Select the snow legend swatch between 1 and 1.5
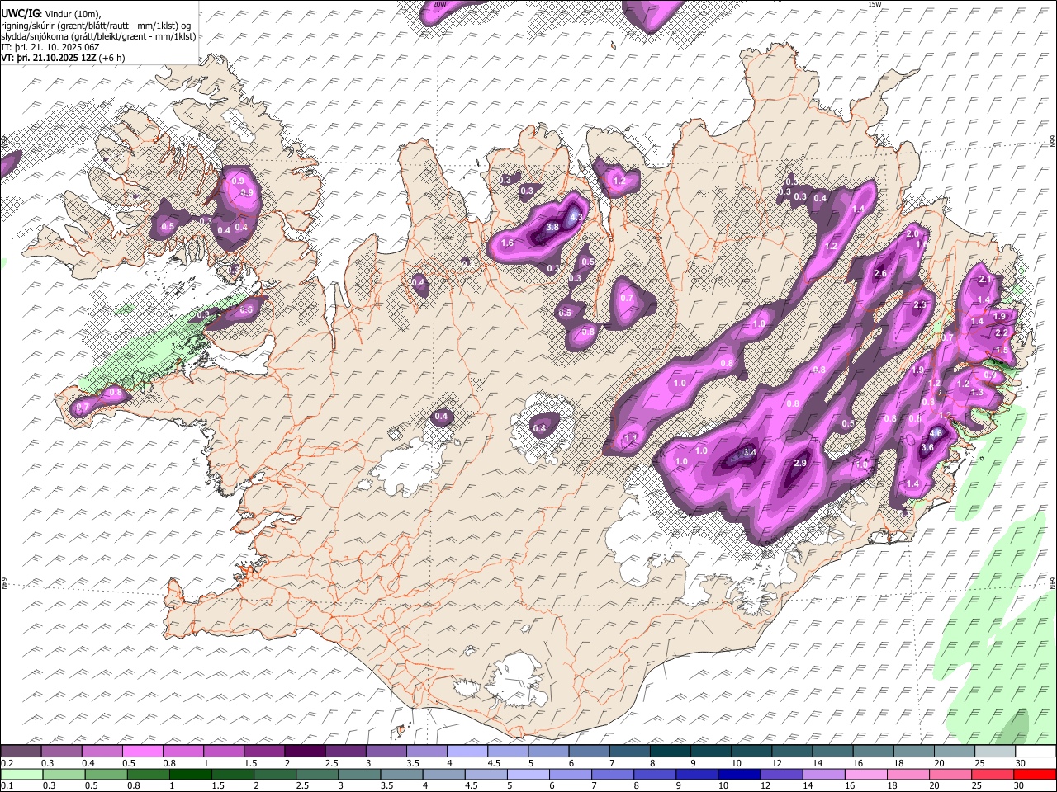This screenshot has height=792, width=1057. pyautogui.click(x=223, y=752)
